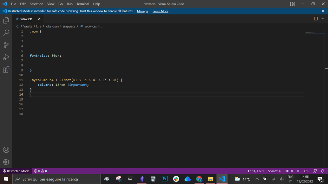Show hidden taskbar icons chevron
328x184 pixels.
(x=257, y=179)
